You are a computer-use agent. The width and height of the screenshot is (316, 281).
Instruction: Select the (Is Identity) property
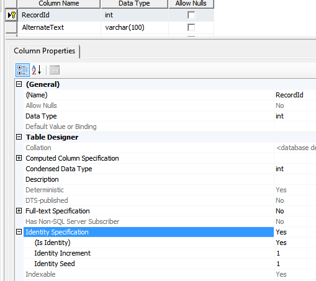click(148, 243)
